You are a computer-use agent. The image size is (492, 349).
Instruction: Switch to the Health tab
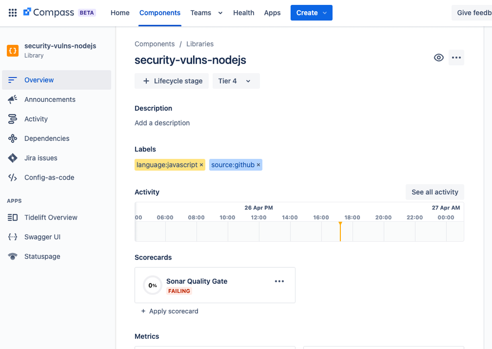(x=243, y=13)
